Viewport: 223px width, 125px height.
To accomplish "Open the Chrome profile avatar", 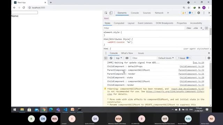I will [x=204, y=8].
